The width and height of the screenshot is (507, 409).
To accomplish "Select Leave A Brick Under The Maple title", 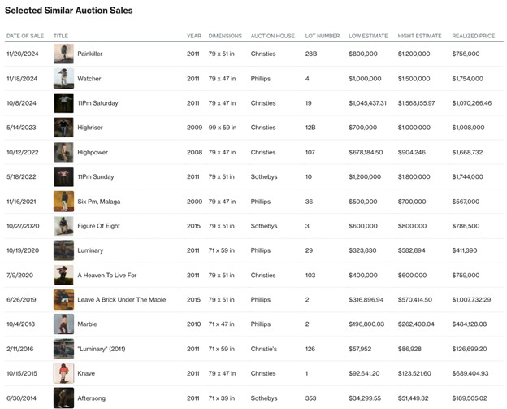I will (121, 300).
